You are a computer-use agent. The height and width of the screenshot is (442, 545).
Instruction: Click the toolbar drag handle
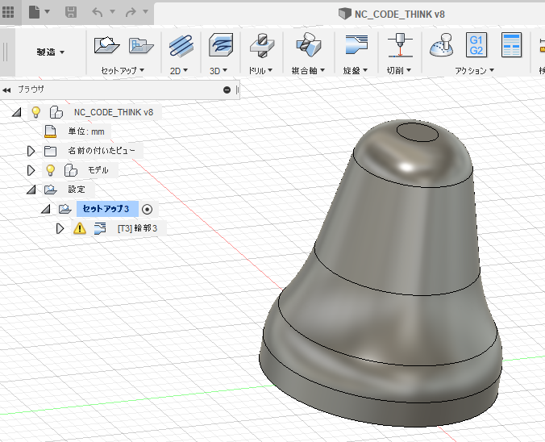pyautogui.click(x=6, y=52)
